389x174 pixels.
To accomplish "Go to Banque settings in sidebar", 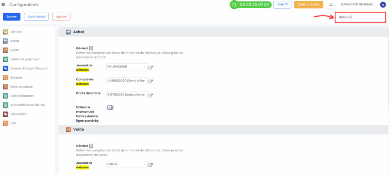I will click(16, 78).
